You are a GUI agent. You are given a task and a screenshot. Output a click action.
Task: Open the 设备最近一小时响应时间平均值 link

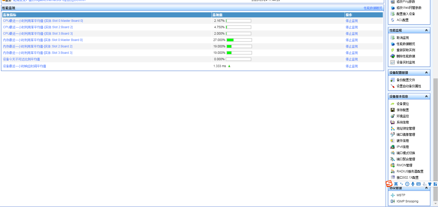pos(25,66)
